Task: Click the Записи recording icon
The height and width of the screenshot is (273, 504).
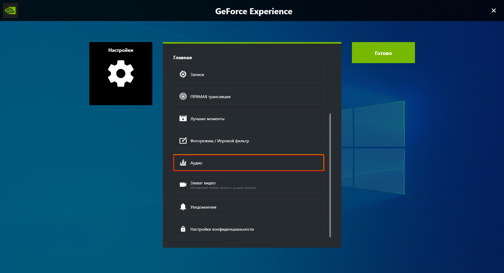Action: pyautogui.click(x=183, y=74)
